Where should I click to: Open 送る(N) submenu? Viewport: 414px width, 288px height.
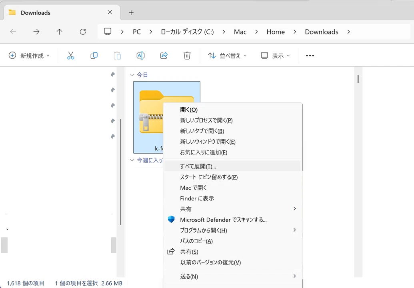232,276
